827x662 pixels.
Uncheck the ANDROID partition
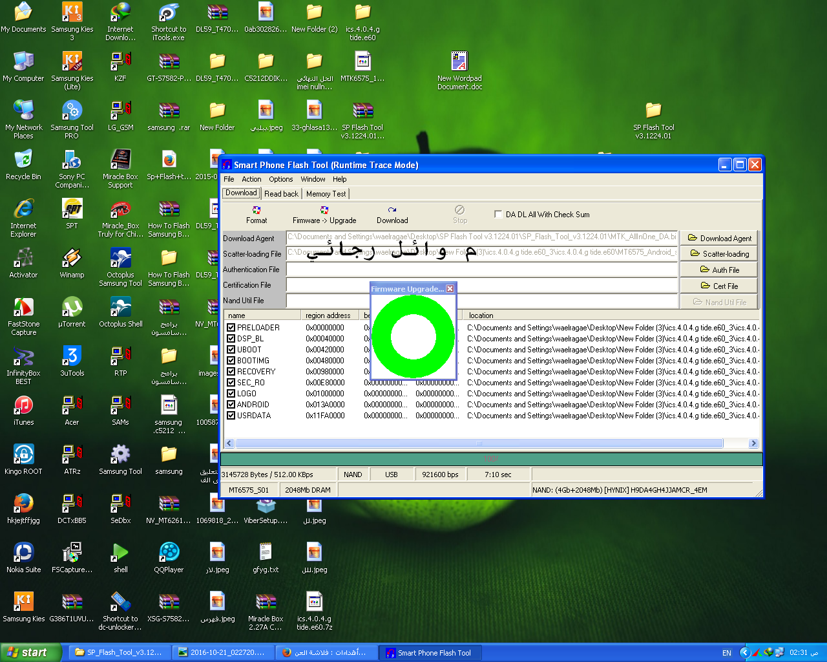click(x=231, y=405)
